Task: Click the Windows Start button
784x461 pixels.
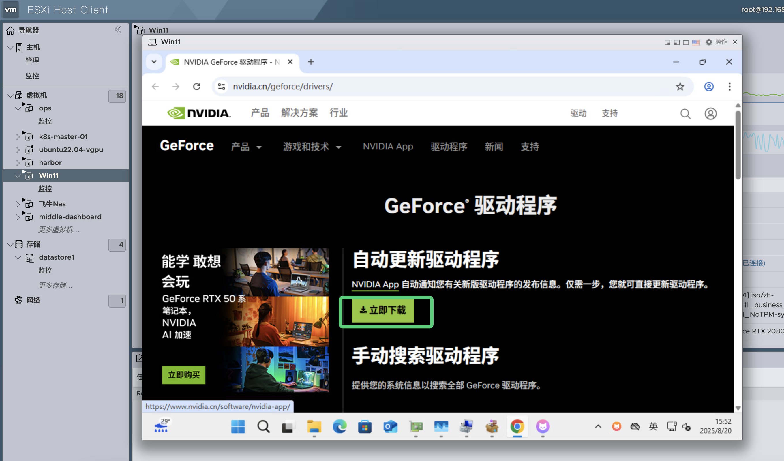Action: pyautogui.click(x=238, y=427)
